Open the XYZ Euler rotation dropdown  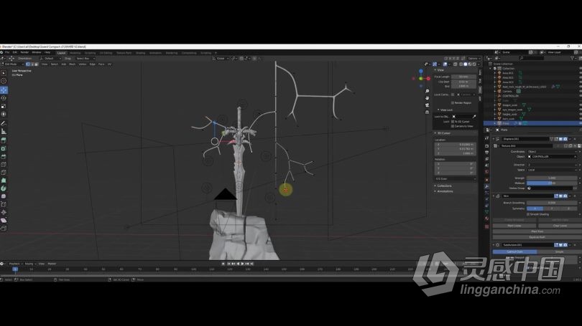[x=455, y=178]
